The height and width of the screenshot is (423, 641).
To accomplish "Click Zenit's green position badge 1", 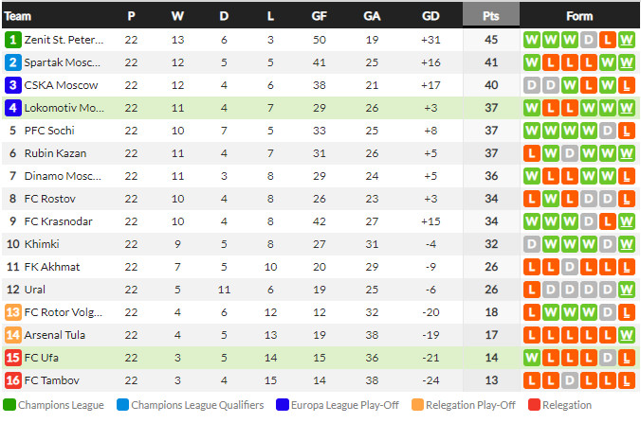I will tap(13, 40).
